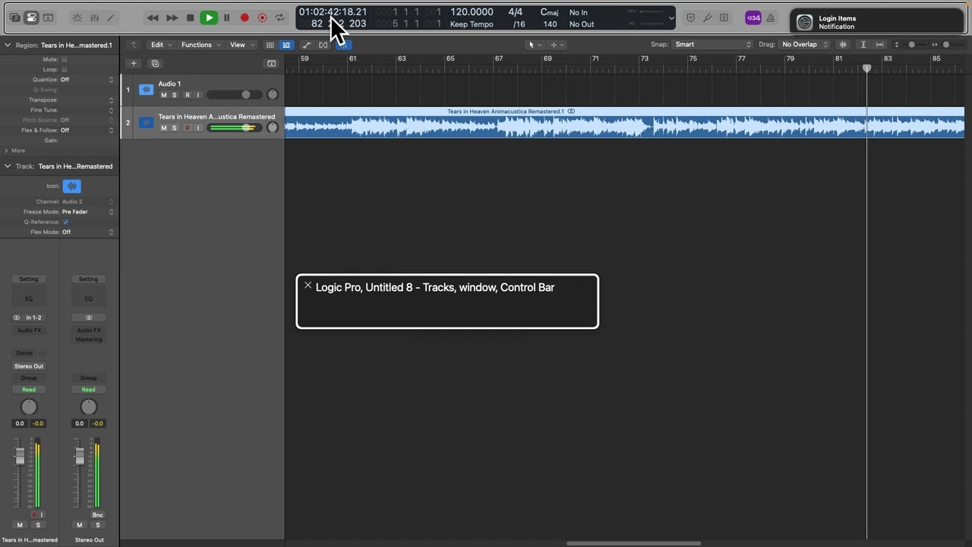972x547 pixels.
Task: Click the Bnc bounce button
Action: tap(97, 515)
